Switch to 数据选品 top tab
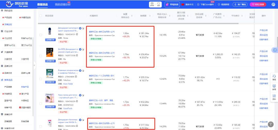The width and height of the screenshot is (278, 130). tap(42, 4)
